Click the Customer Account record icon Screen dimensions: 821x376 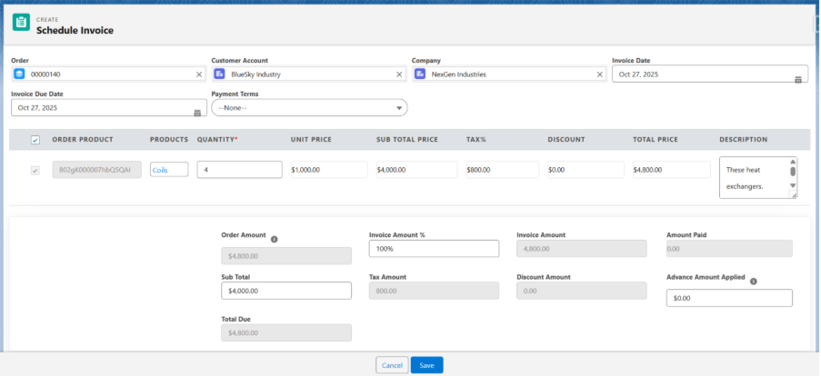(x=220, y=74)
